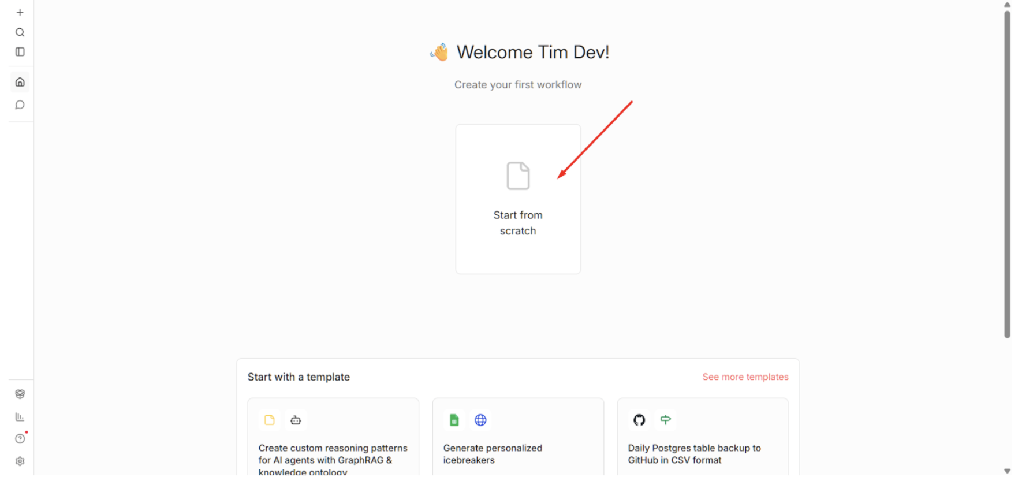Image resolution: width=1022 pixels, height=492 pixels.
Task: Click the plus icon to create new
Action: [x=20, y=12]
